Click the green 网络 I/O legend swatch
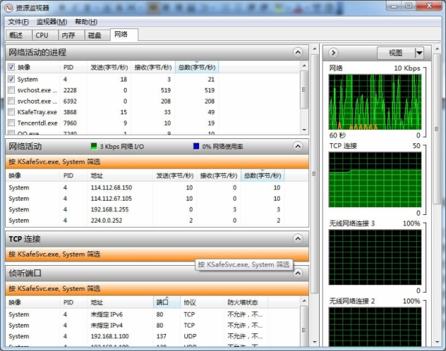 [94, 146]
